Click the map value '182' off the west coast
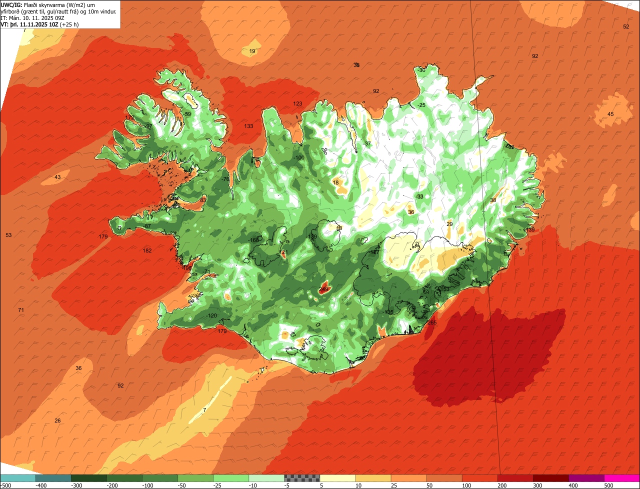640x489 pixels. (x=147, y=250)
